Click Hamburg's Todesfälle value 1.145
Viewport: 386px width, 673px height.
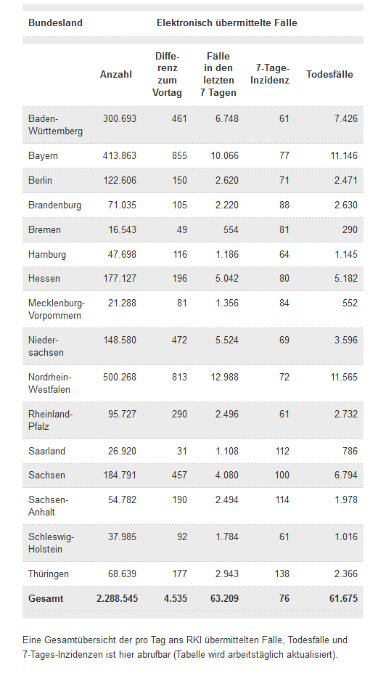pyautogui.click(x=346, y=254)
